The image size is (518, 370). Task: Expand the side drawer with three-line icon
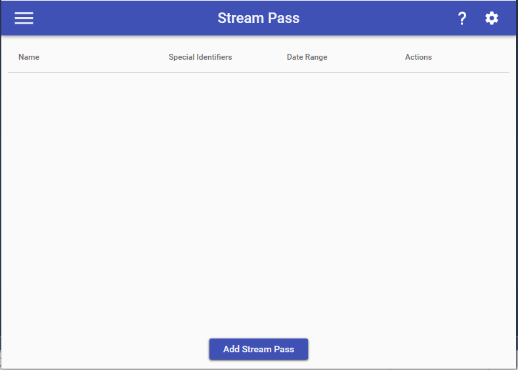(24, 18)
